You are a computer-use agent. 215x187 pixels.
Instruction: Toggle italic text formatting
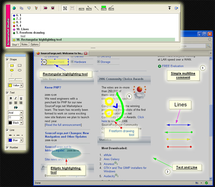pyautogui.click(x=16, y=98)
